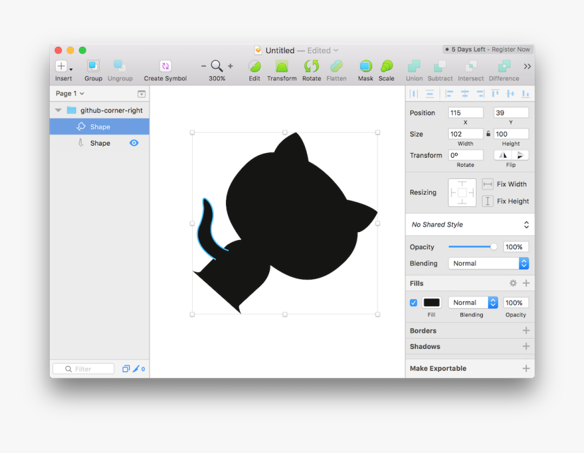Apply the Union boolean operation
This screenshot has height=453, width=584.
click(414, 66)
